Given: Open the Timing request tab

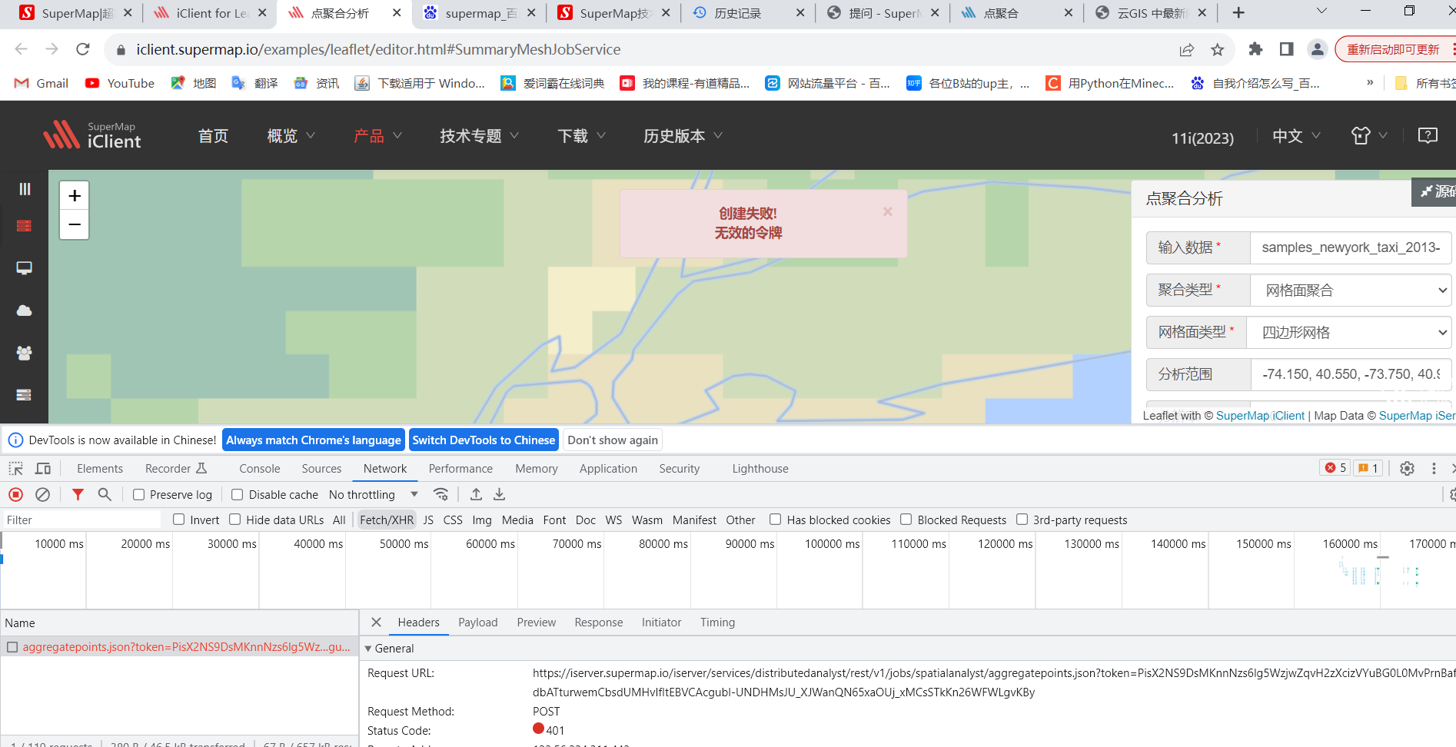Looking at the screenshot, I should click(717, 622).
